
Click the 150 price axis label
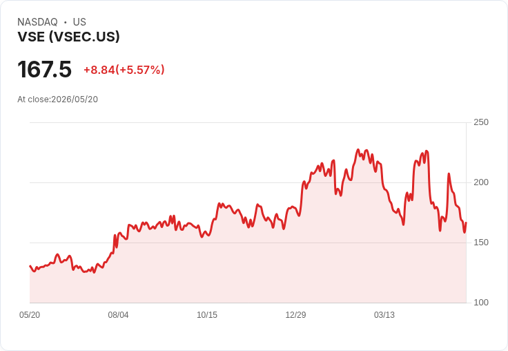[481, 243]
